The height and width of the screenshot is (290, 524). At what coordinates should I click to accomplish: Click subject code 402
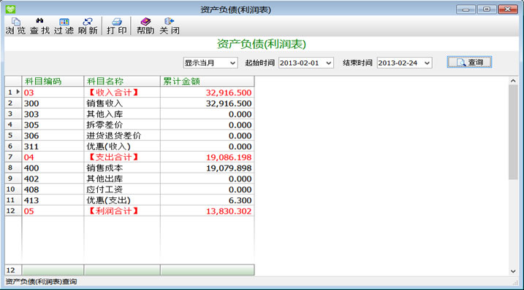(31, 179)
